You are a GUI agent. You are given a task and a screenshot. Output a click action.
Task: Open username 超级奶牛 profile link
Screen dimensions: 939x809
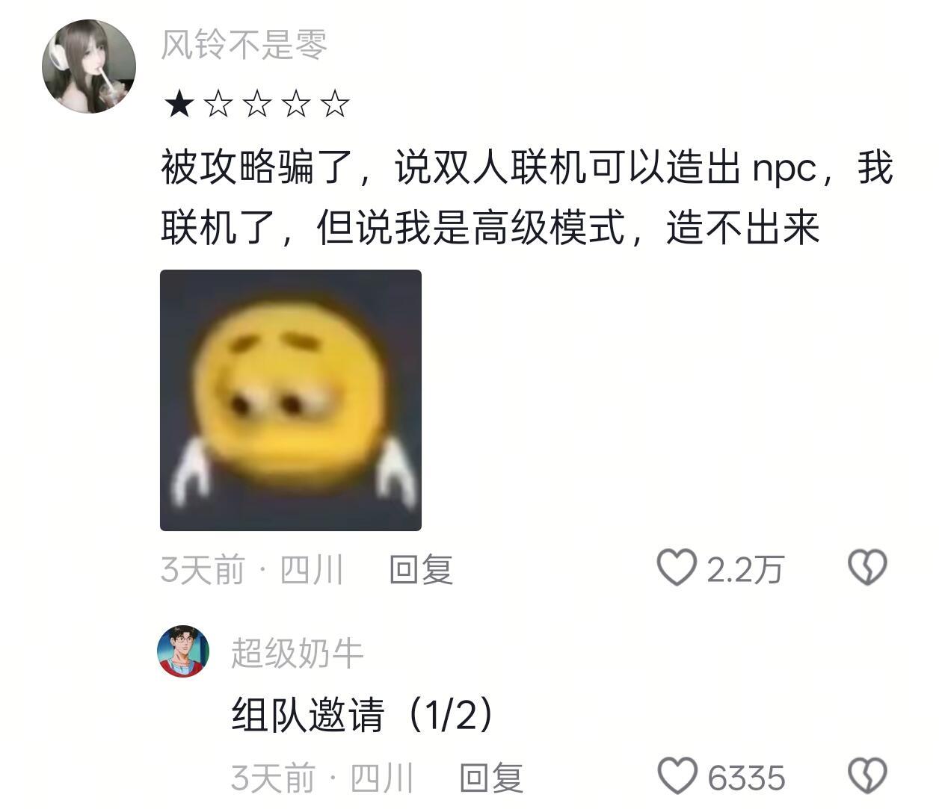coord(297,653)
